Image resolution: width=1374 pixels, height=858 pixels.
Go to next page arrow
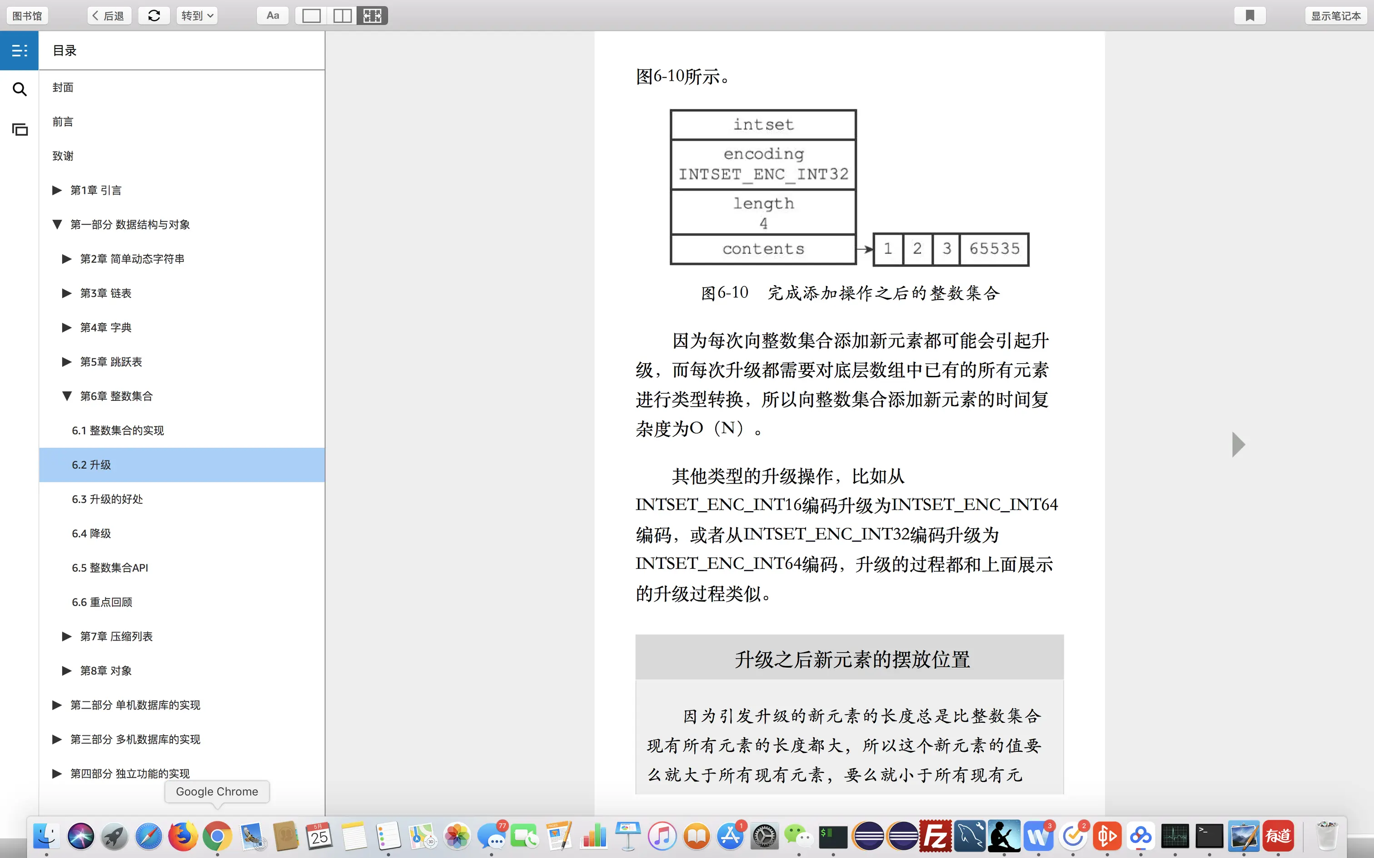point(1238,444)
